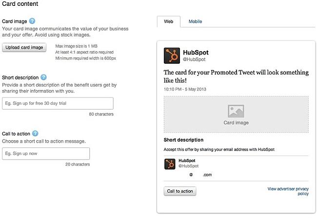This screenshot has width=317, height=220.
Task: Click the large HubSpot logo avatar
Action: pyautogui.click(x=171, y=55)
